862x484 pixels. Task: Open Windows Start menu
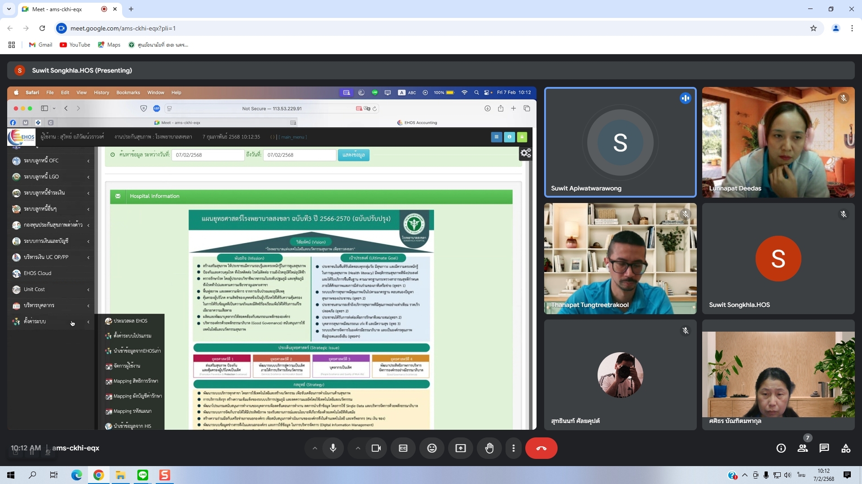(11, 475)
